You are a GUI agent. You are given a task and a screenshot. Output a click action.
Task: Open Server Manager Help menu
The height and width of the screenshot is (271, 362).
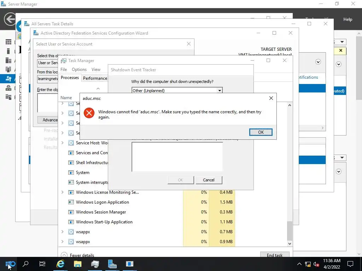[348, 19]
